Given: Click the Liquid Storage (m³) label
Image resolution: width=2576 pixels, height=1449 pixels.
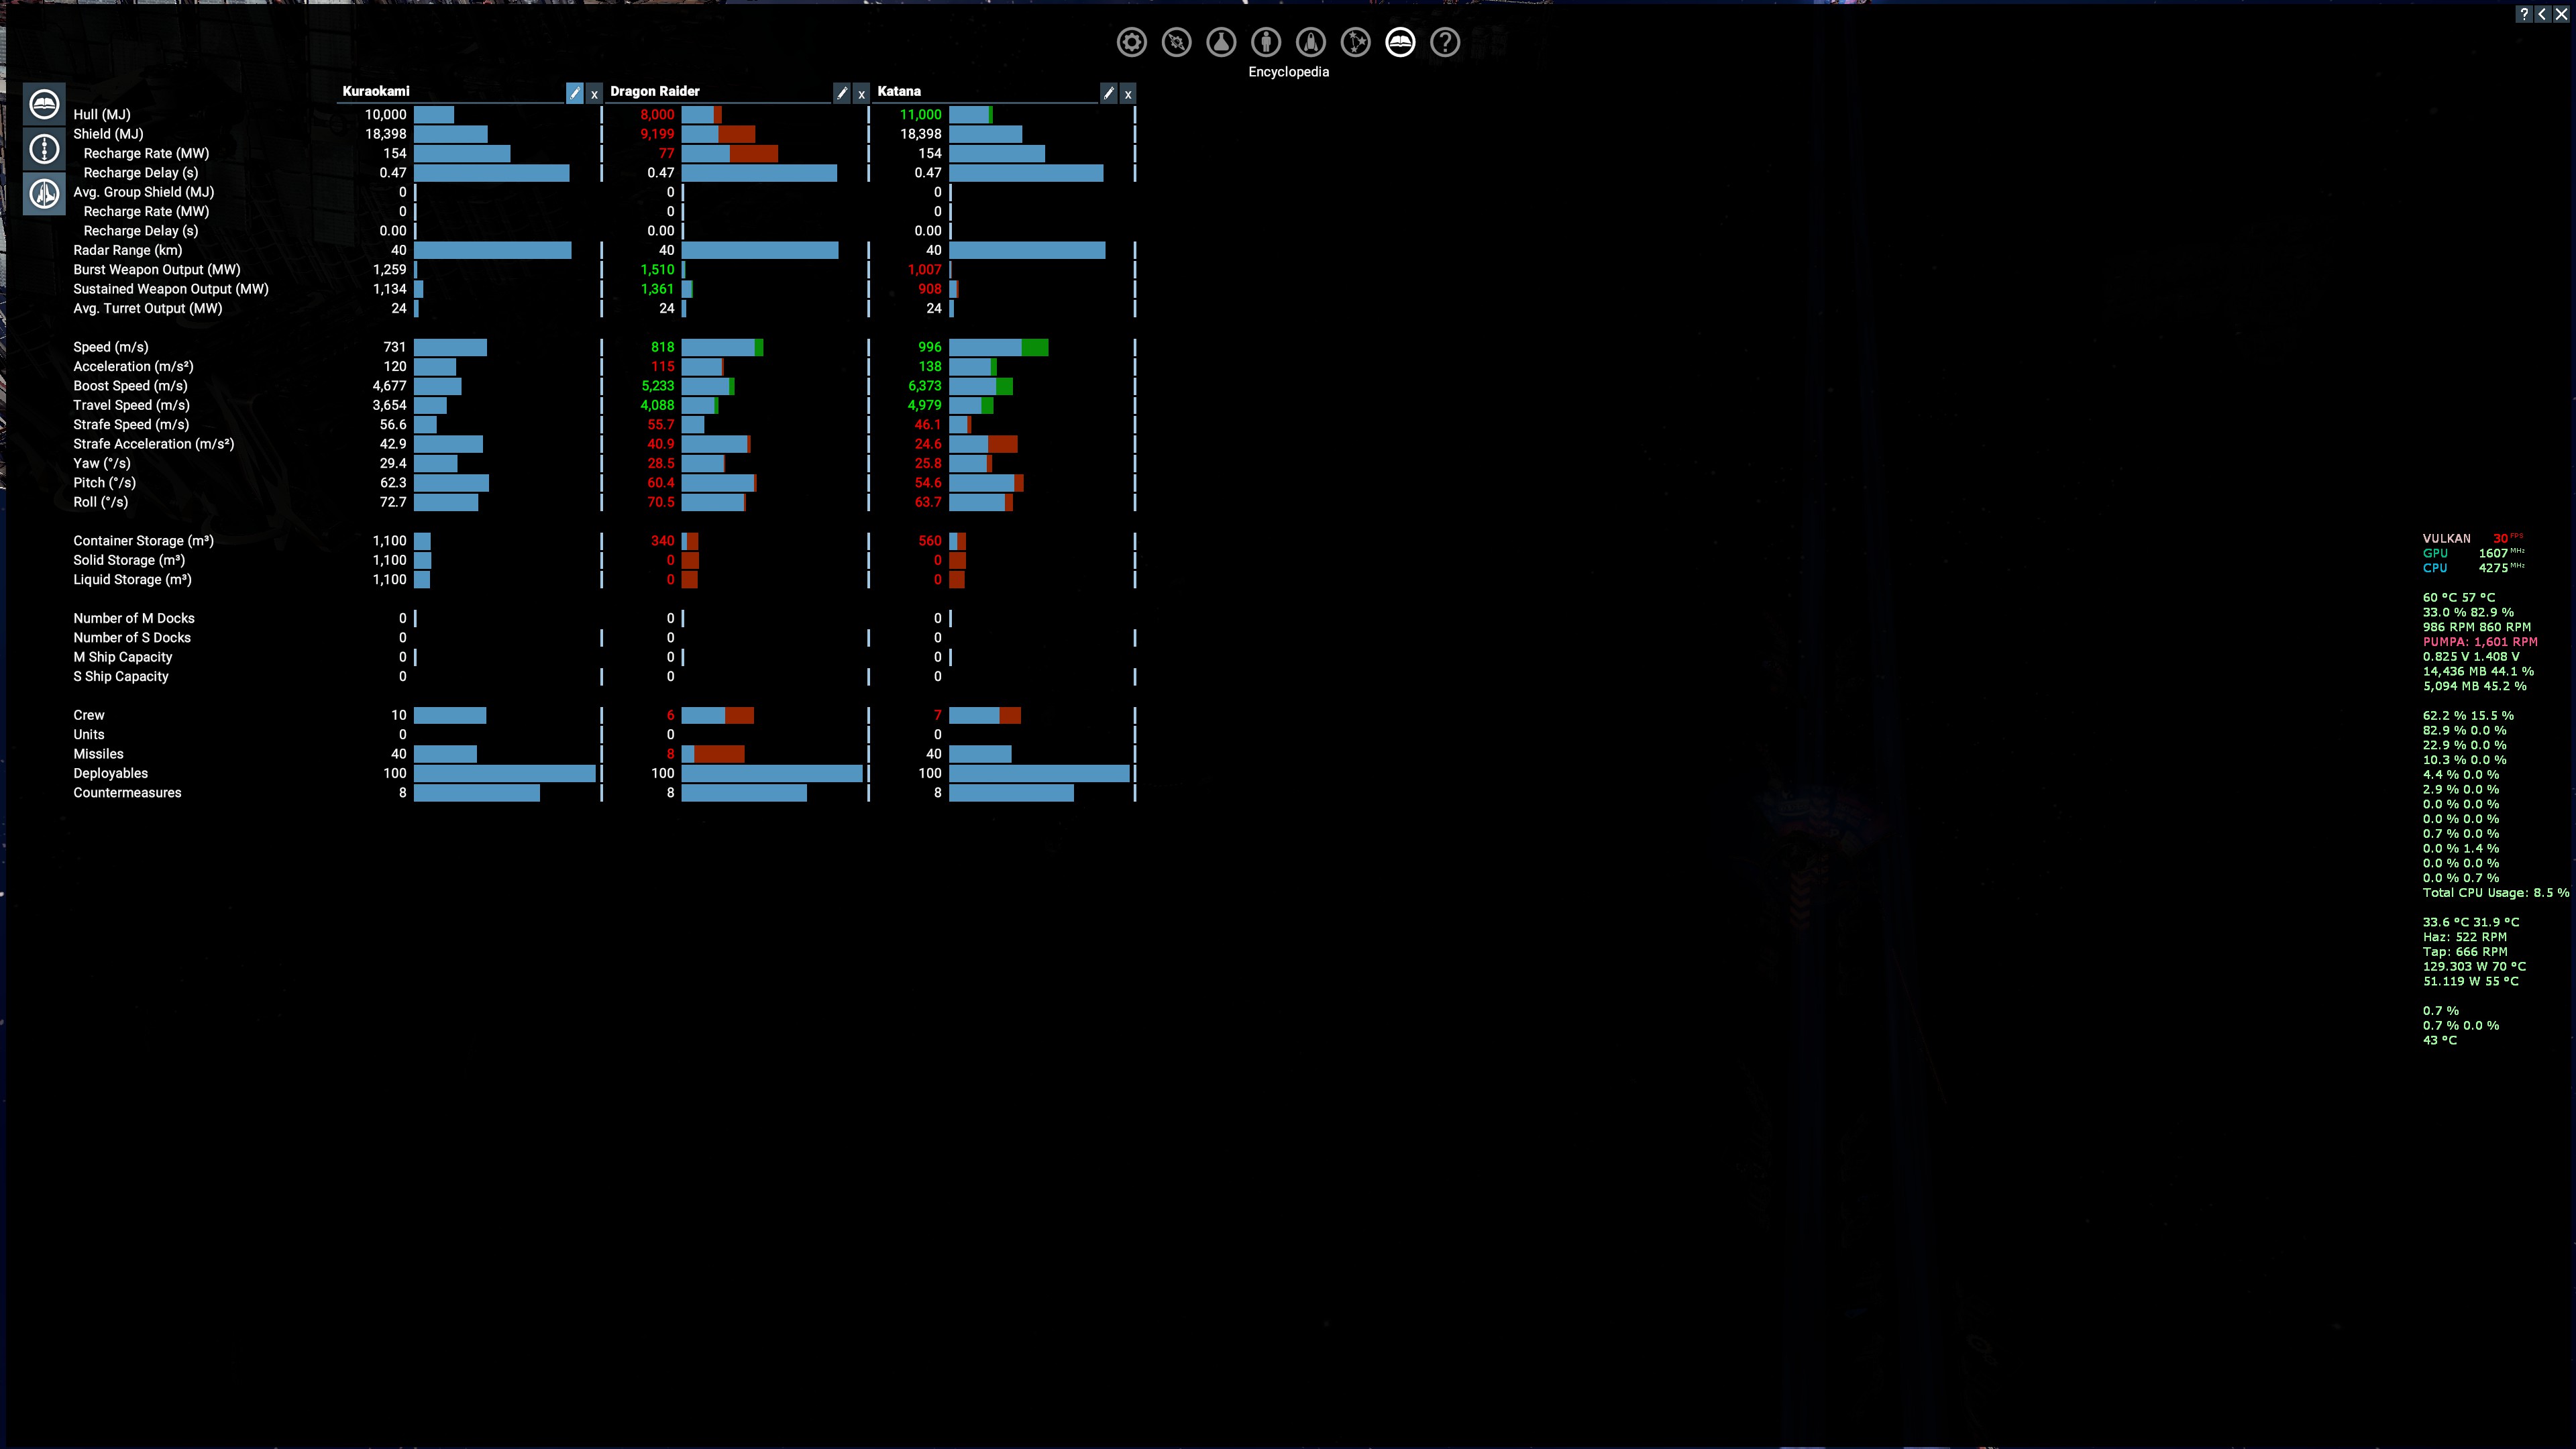Looking at the screenshot, I should coord(132,580).
